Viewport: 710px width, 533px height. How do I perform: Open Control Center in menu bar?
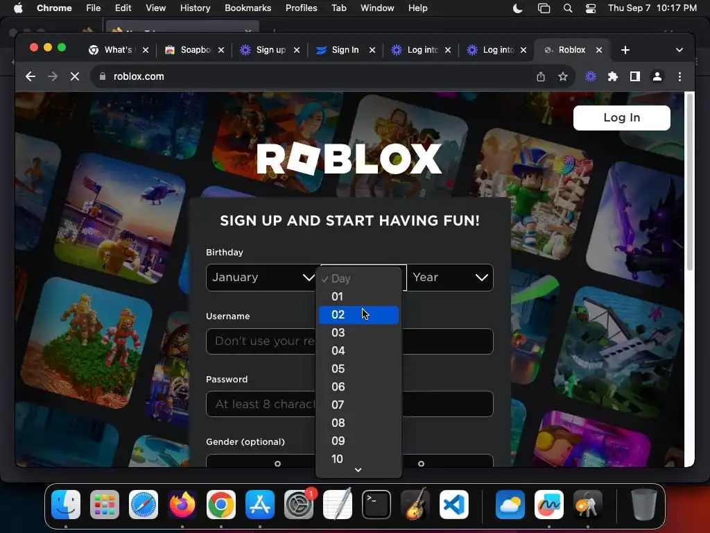click(x=591, y=8)
